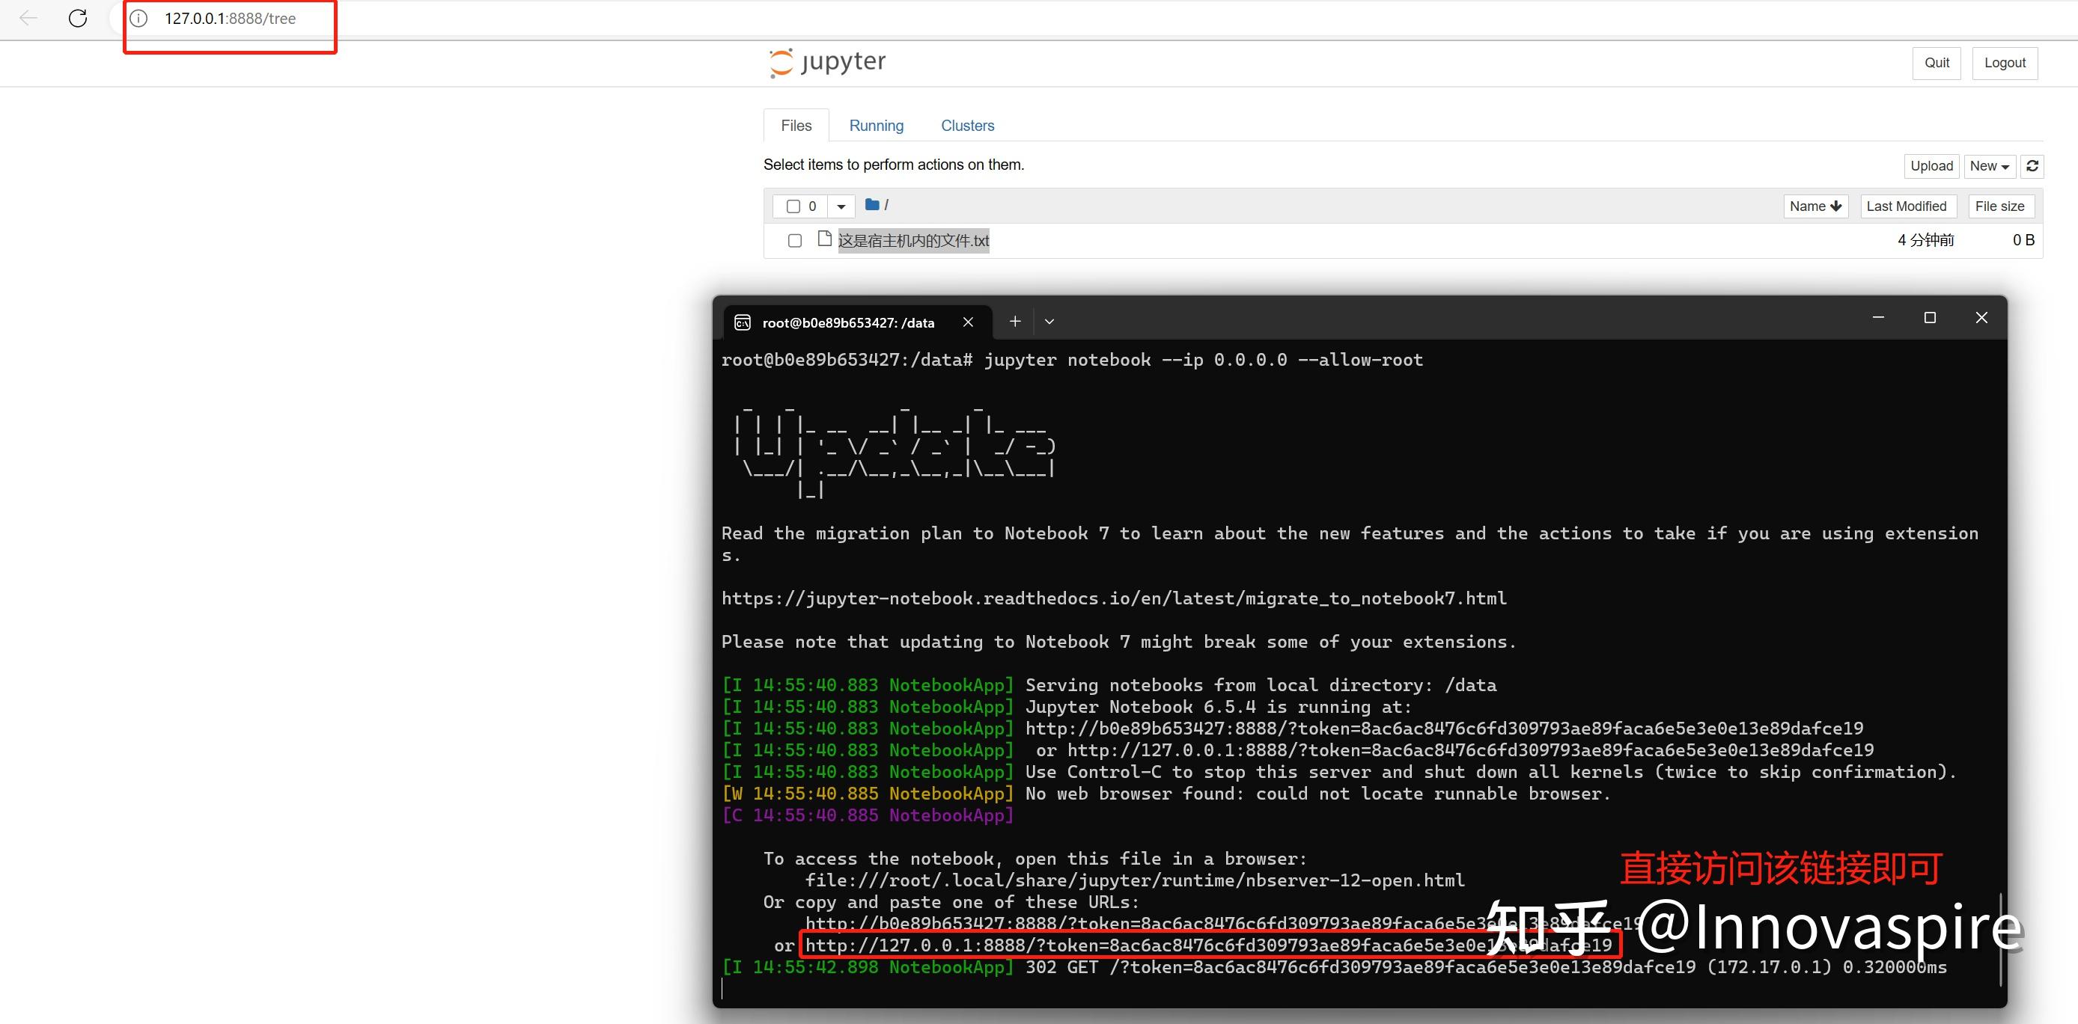This screenshot has height=1024, width=2078.
Task: Click the root folder icon breadcrumb
Action: [x=872, y=205]
